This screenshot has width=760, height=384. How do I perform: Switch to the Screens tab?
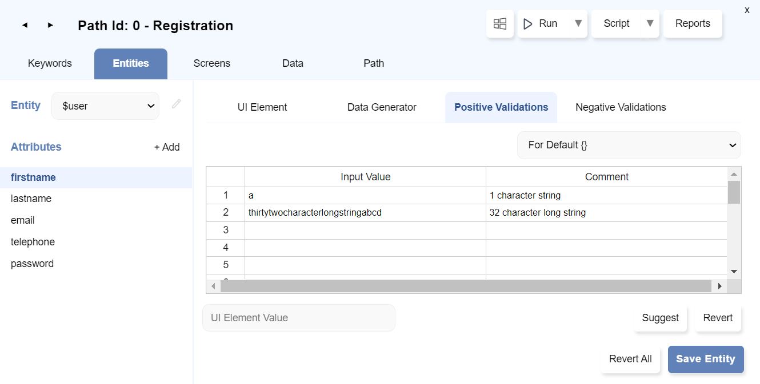click(x=211, y=63)
